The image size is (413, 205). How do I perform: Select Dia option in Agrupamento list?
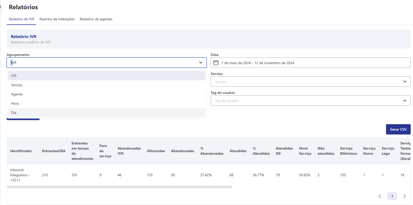pos(106,113)
